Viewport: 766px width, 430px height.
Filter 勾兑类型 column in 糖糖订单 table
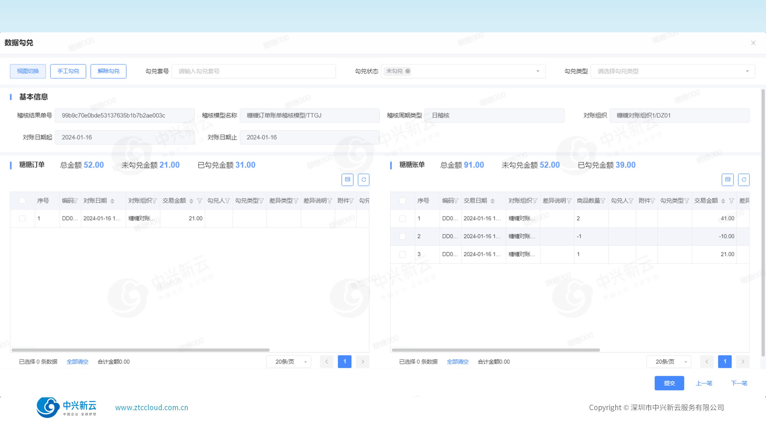click(x=261, y=201)
